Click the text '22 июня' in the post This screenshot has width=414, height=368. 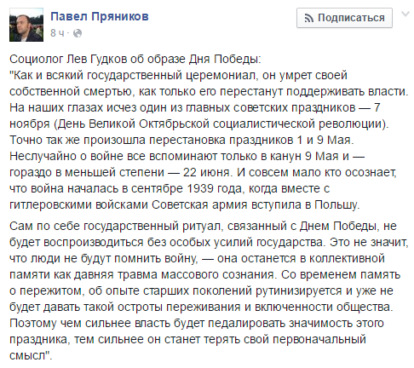pos(206,172)
